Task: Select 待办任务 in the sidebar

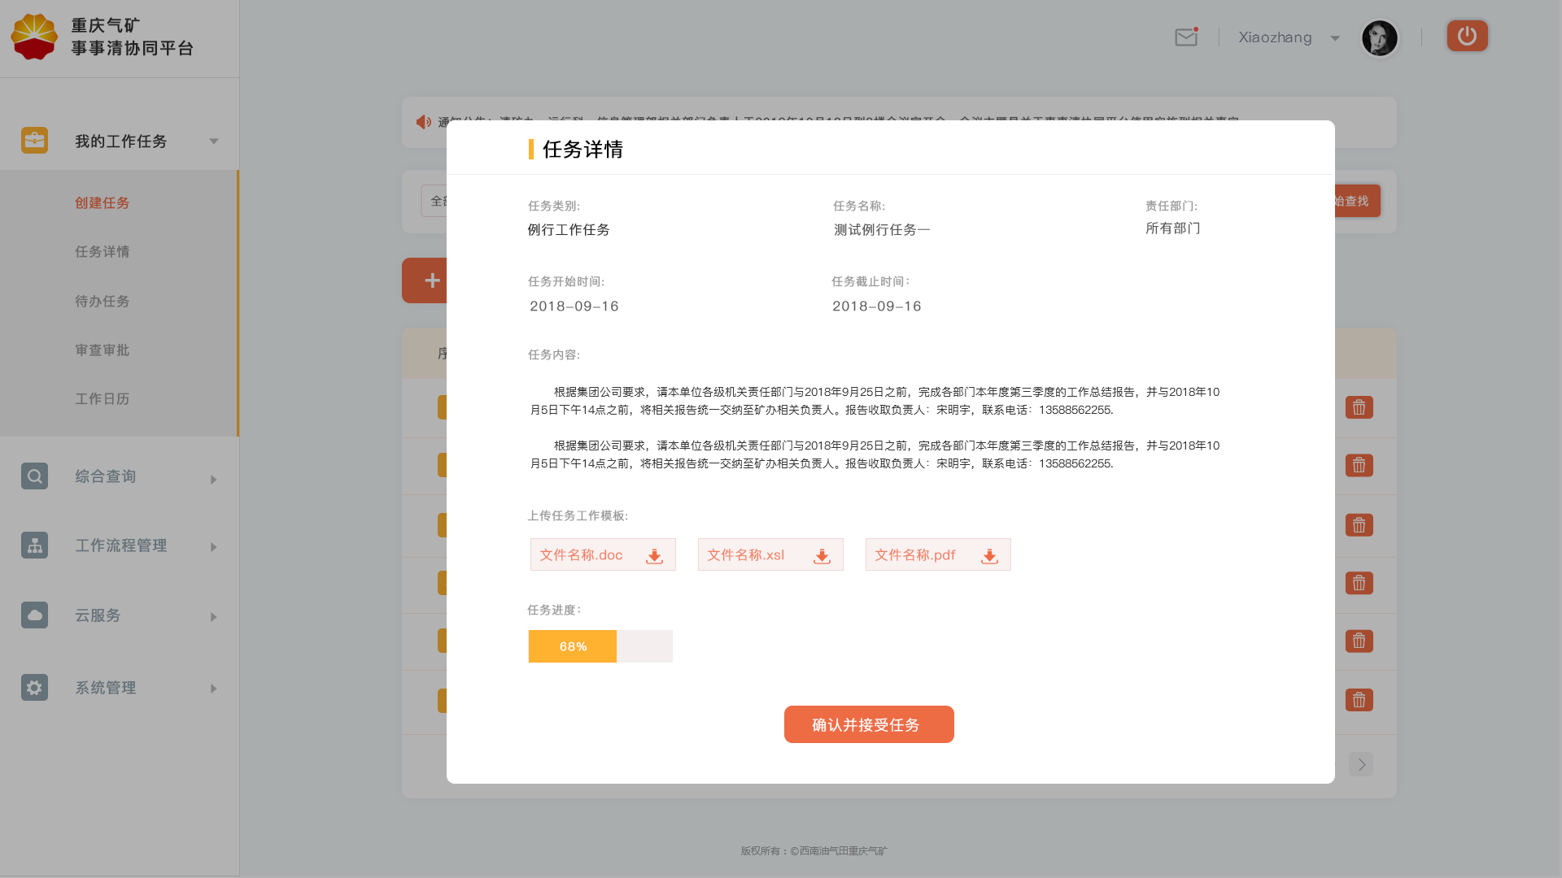Action: coord(102,301)
